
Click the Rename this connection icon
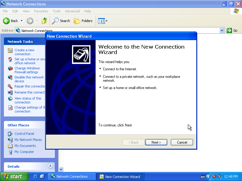10,92
